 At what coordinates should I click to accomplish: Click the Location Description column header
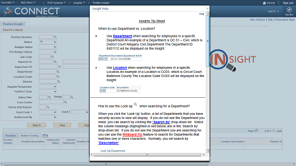232,142
